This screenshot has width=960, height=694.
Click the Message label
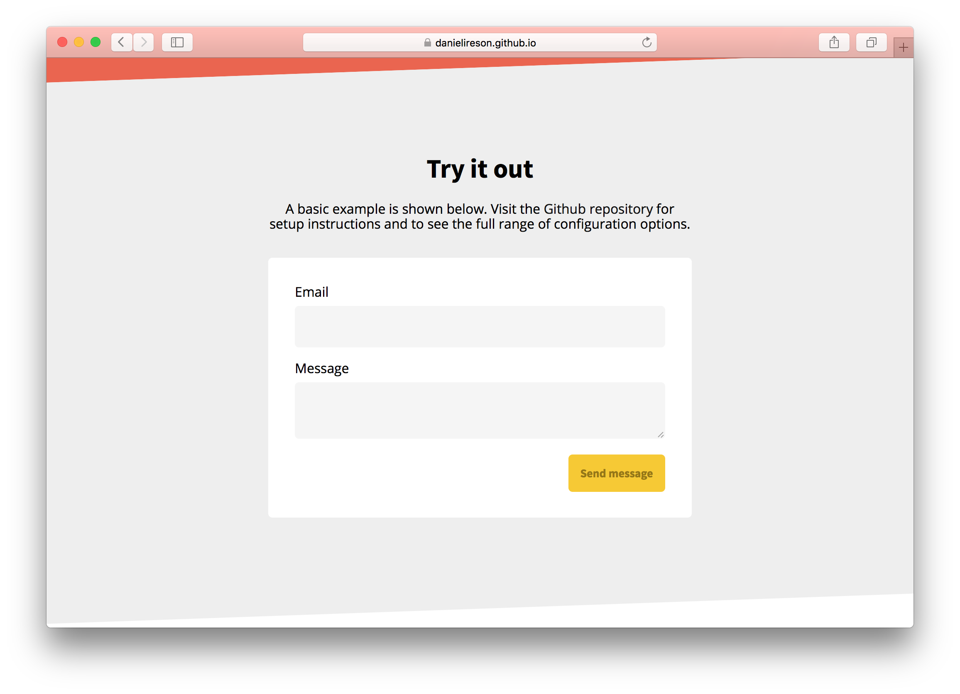tap(321, 368)
